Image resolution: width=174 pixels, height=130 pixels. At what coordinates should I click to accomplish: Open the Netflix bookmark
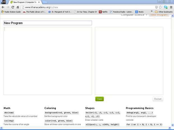[103, 12]
